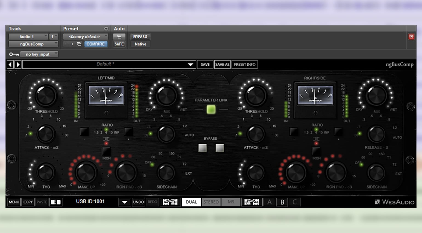Click the Parameter Link green button
The width and height of the screenshot is (422, 233).
point(211,109)
